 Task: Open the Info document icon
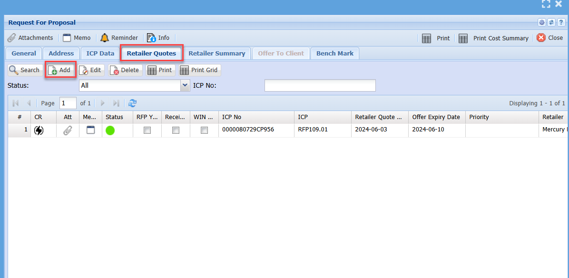[151, 38]
